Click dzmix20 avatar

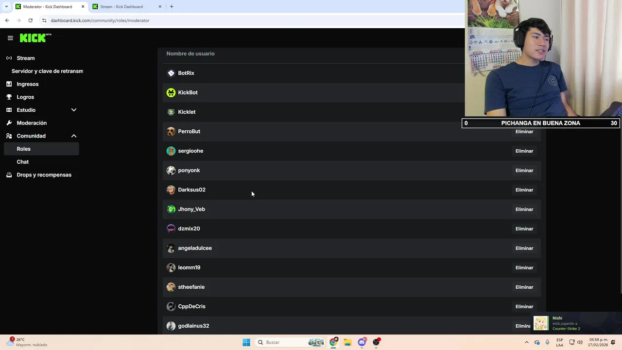coord(171,228)
